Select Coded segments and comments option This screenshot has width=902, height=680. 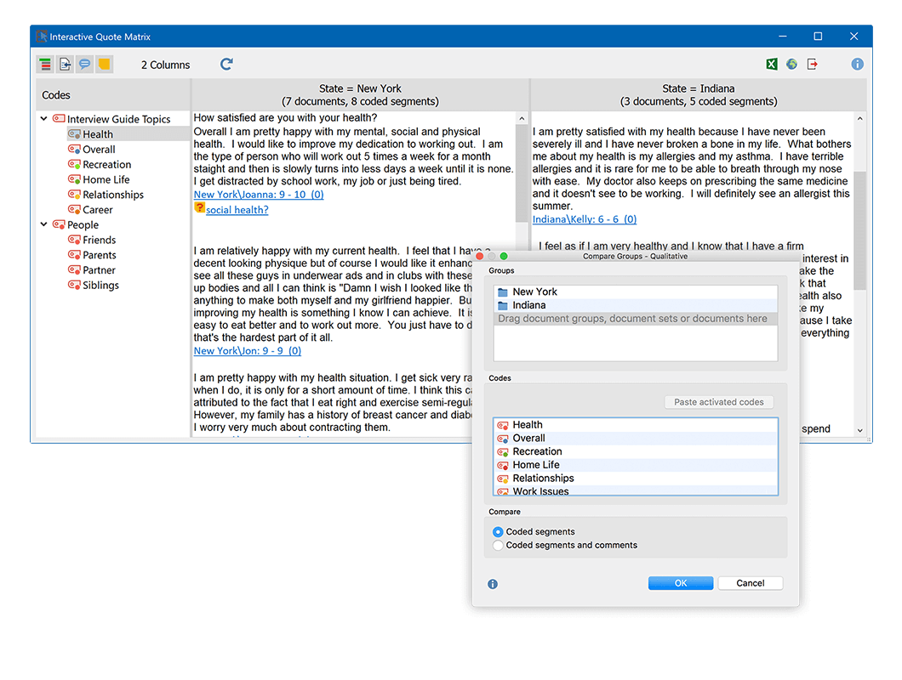coord(498,545)
